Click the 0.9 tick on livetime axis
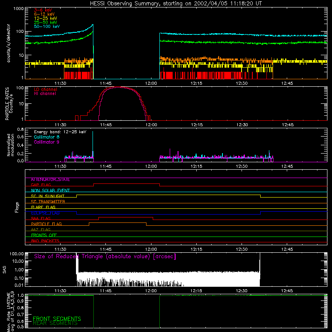The width and height of the screenshot is (332, 332). (21, 301)
